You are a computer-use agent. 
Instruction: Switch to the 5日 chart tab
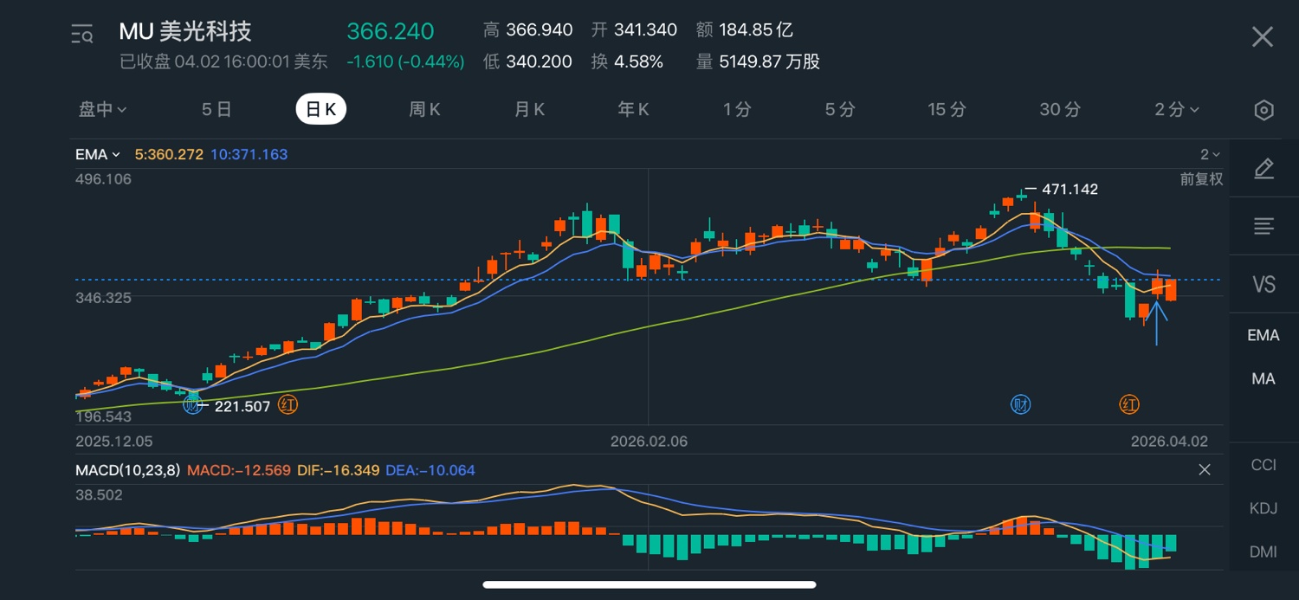[216, 110]
